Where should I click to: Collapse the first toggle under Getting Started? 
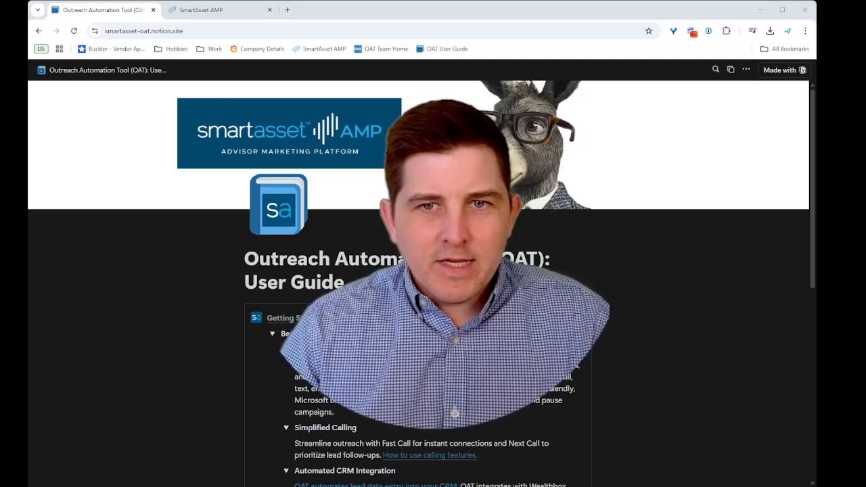(273, 333)
